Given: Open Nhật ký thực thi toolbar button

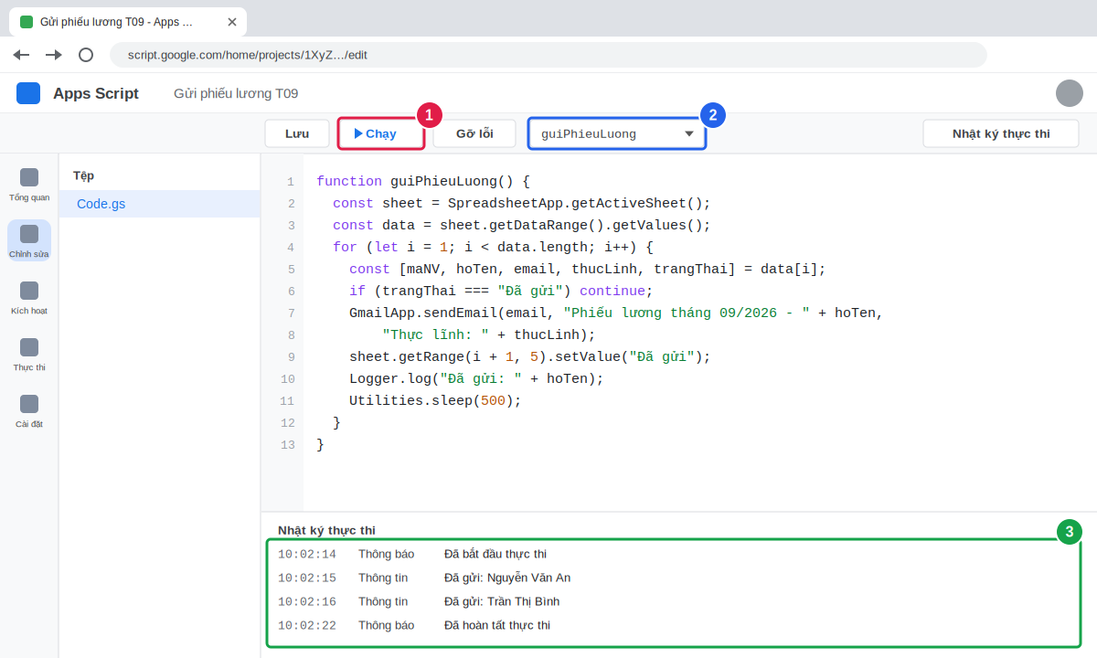Looking at the screenshot, I should (1001, 133).
